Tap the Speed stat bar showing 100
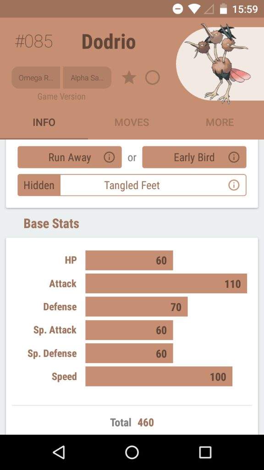Image resolution: width=264 pixels, height=470 pixels. click(159, 376)
